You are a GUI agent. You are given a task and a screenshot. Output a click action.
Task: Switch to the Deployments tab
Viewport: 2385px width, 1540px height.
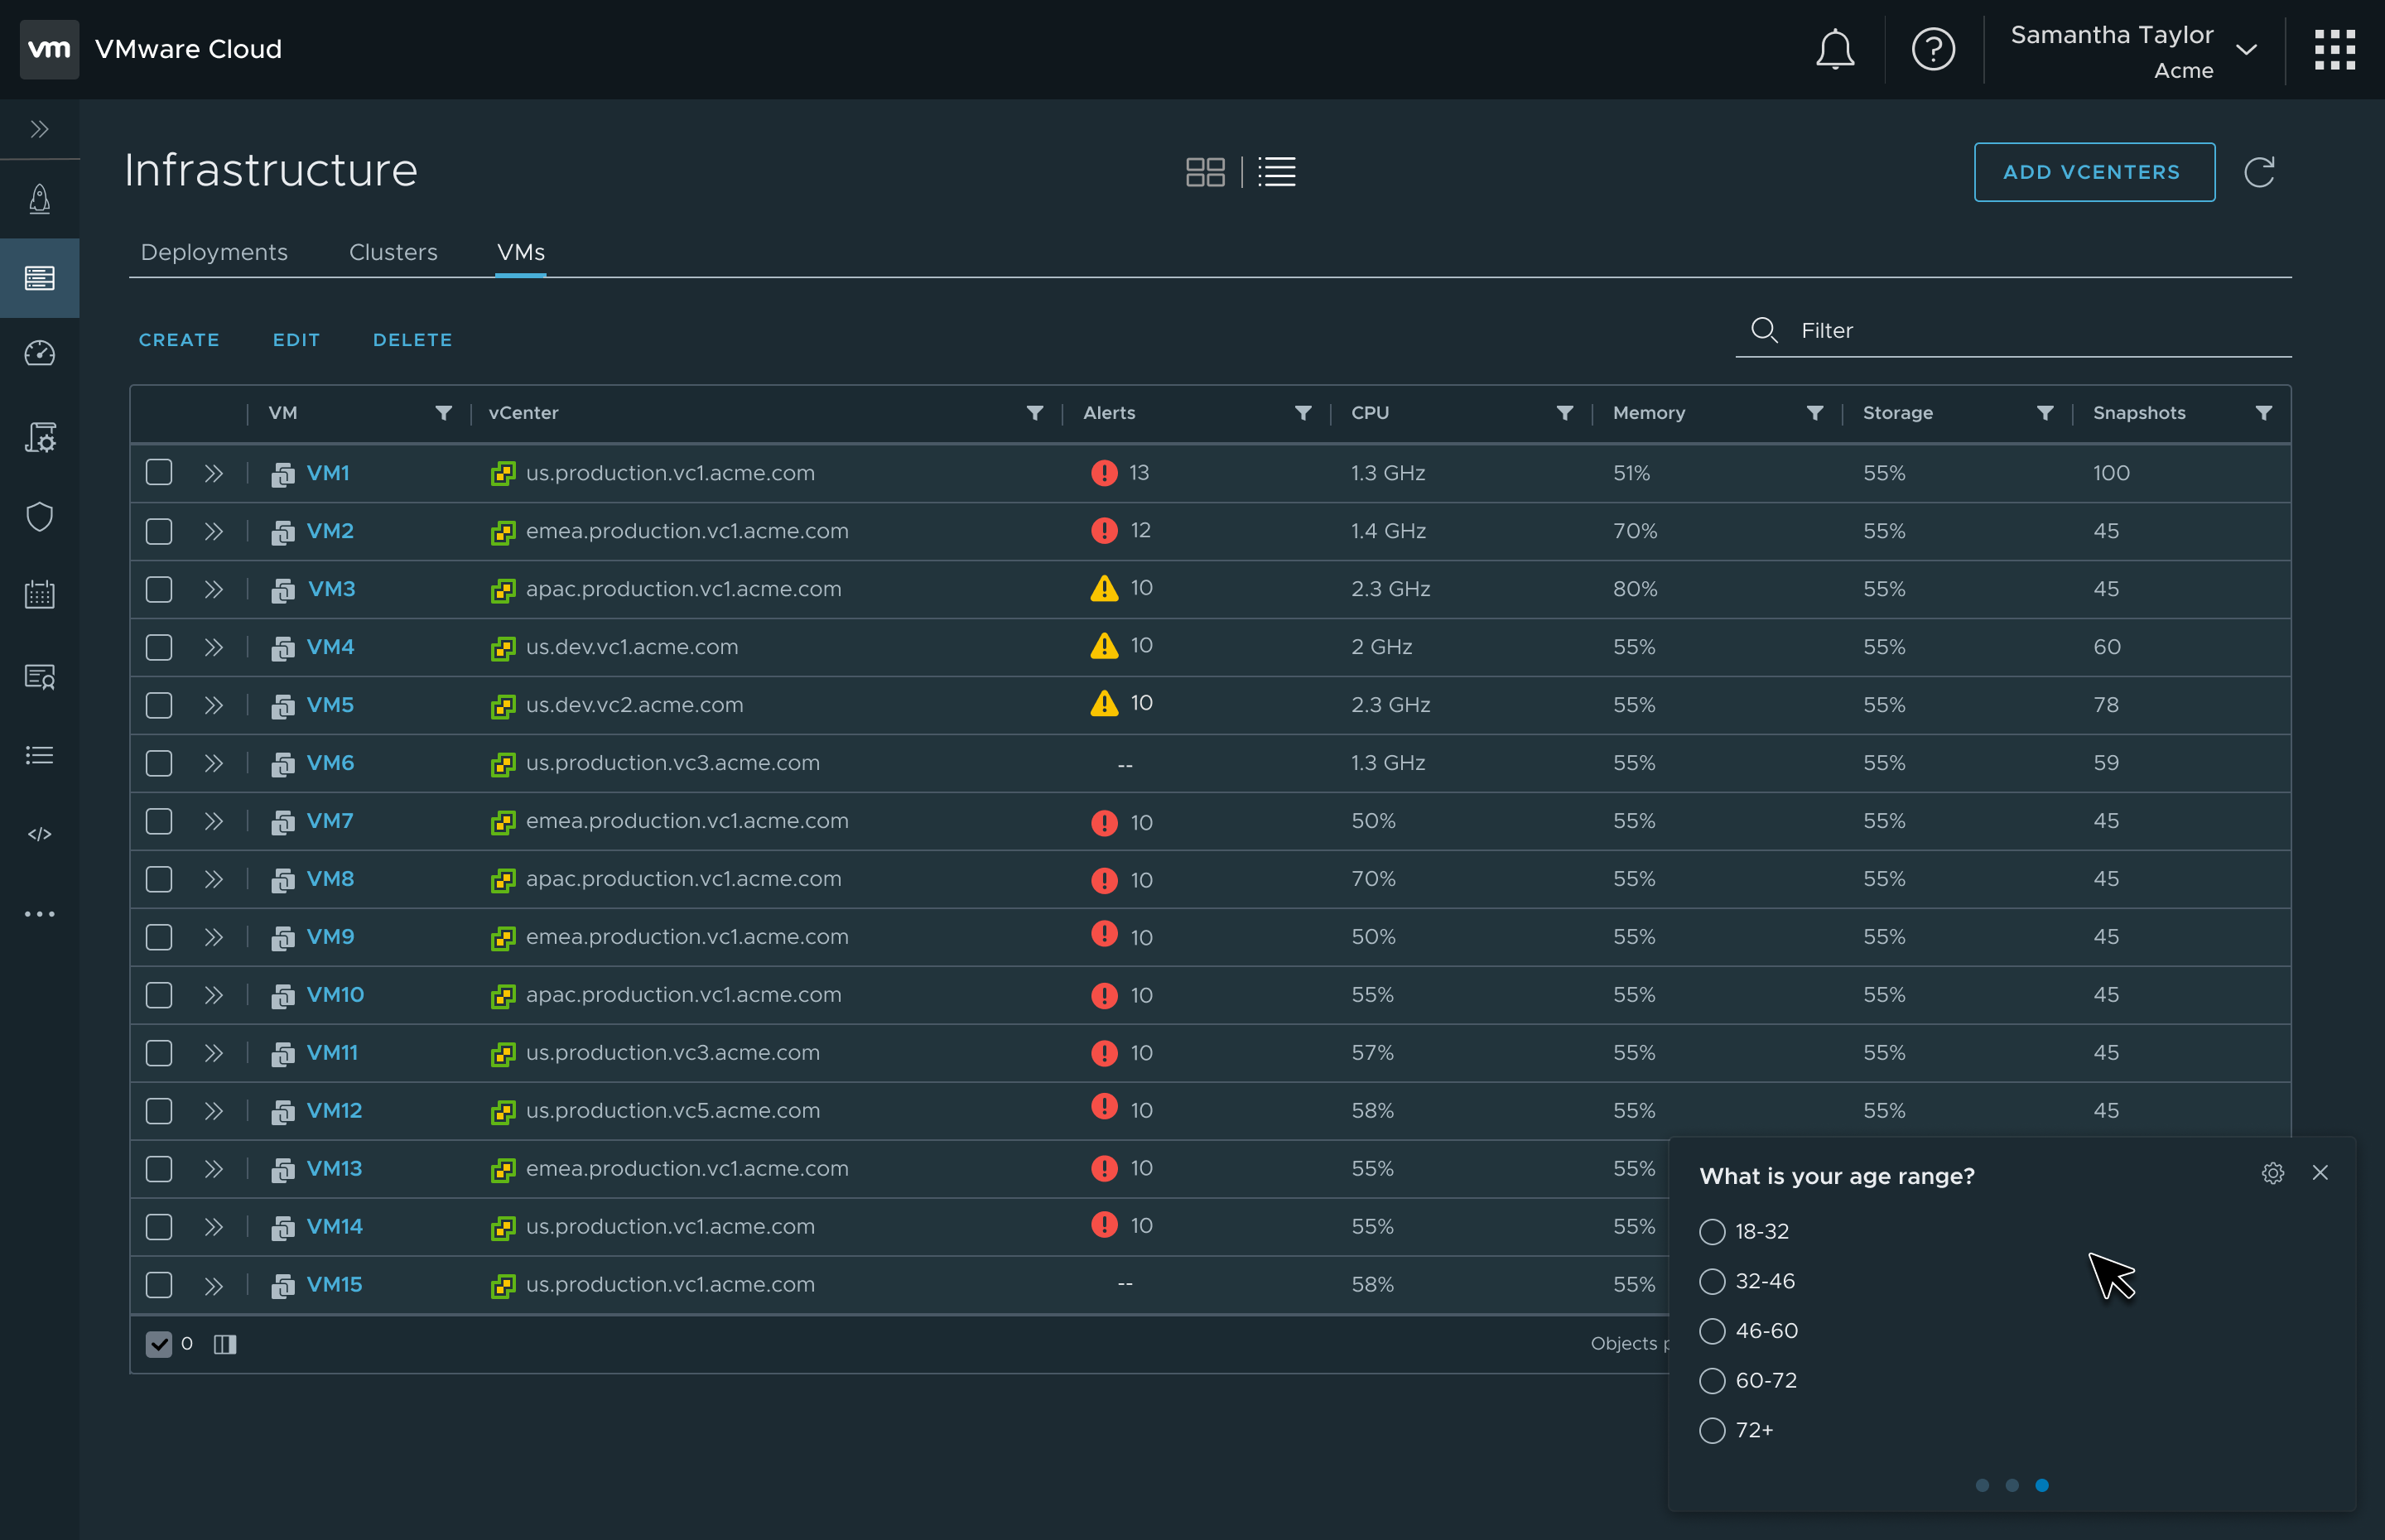point(214,252)
